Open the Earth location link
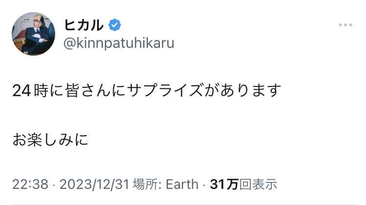 pos(182,184)
